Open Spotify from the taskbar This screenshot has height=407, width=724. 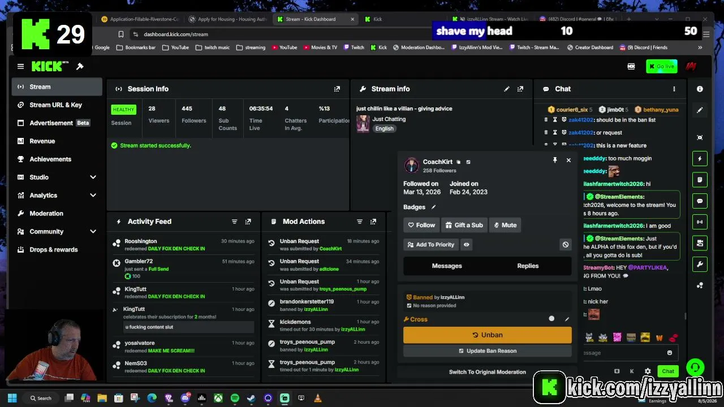tap(235, 398)
